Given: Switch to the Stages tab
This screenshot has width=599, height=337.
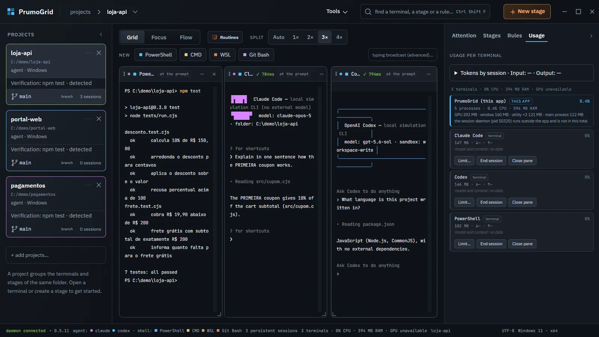Looking at the screenshot, I should point(492,36).
